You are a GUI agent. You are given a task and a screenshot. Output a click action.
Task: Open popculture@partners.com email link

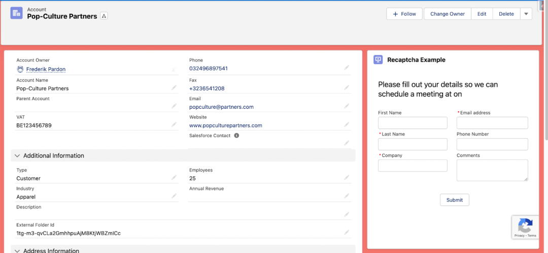[x=222, y=107]
